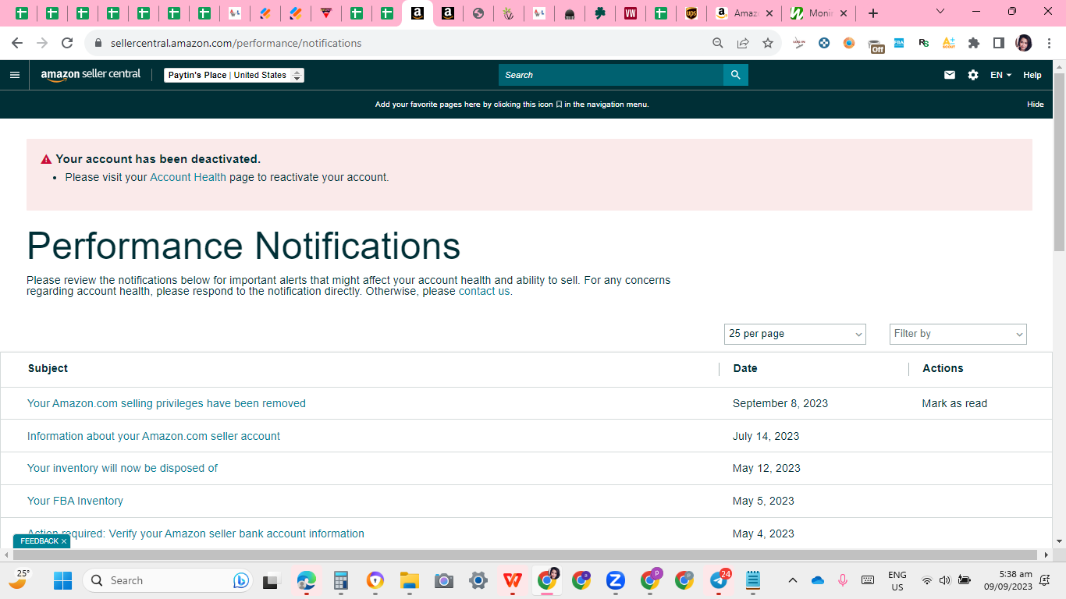This screenshot has height=599, width=1066.
Task: Hide the favorites bar hint
Action: [x=1036, y=105]
